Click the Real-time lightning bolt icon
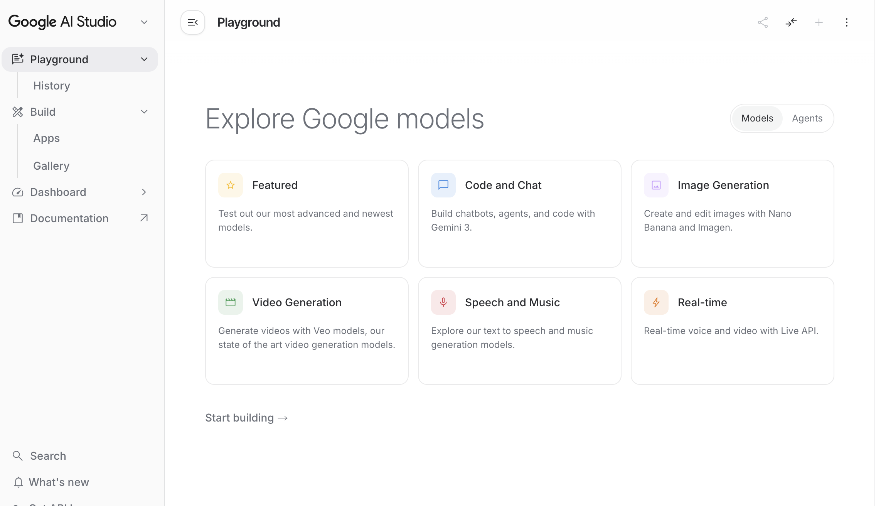 656,302
